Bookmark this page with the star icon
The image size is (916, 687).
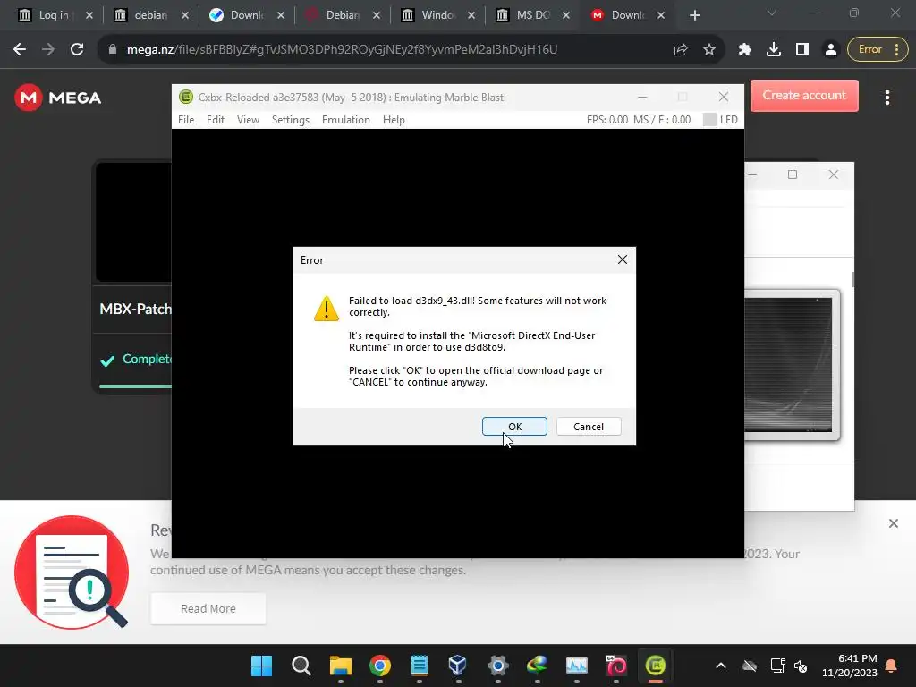coord(709,50)
